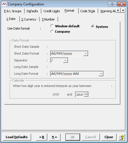Open the Credit Limits tab
This screenshot has width=128, height=143.
52,11
